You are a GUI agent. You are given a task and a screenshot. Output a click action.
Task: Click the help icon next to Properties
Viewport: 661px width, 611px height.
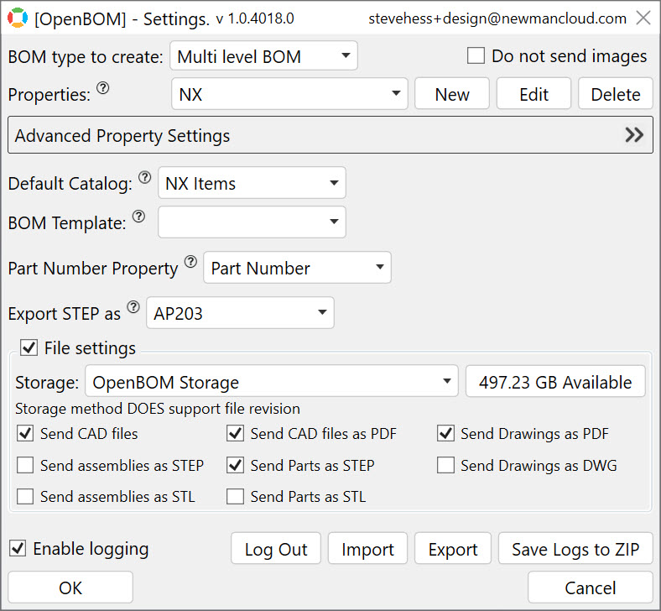click(103, 88)
